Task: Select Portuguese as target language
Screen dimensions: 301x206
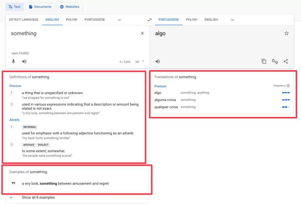Action: click(168, 20)
